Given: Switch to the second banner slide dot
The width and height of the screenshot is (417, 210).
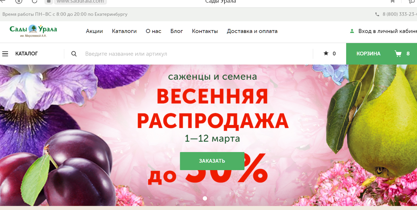Looking at the screenshot, I should [x=212, y=198].
